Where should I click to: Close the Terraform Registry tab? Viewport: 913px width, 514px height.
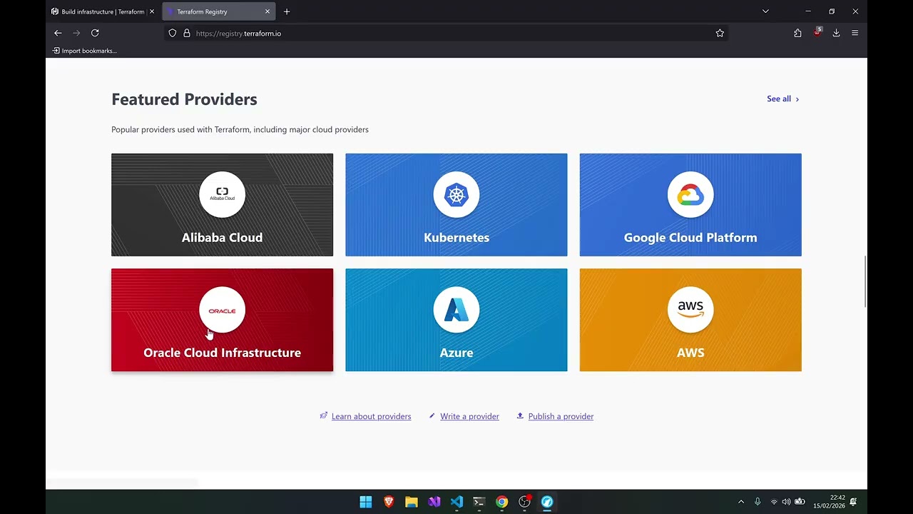(267, 11)
